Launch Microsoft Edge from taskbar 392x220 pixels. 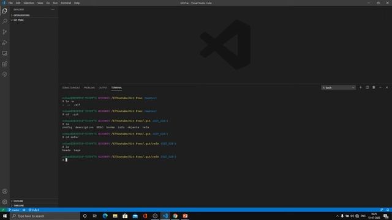(105, 216)
